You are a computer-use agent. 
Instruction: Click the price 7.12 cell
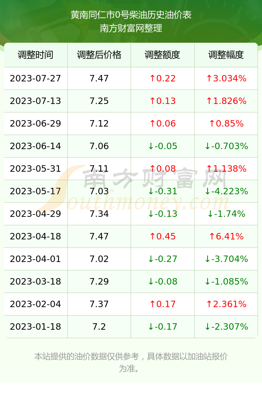tap(99, 123)
